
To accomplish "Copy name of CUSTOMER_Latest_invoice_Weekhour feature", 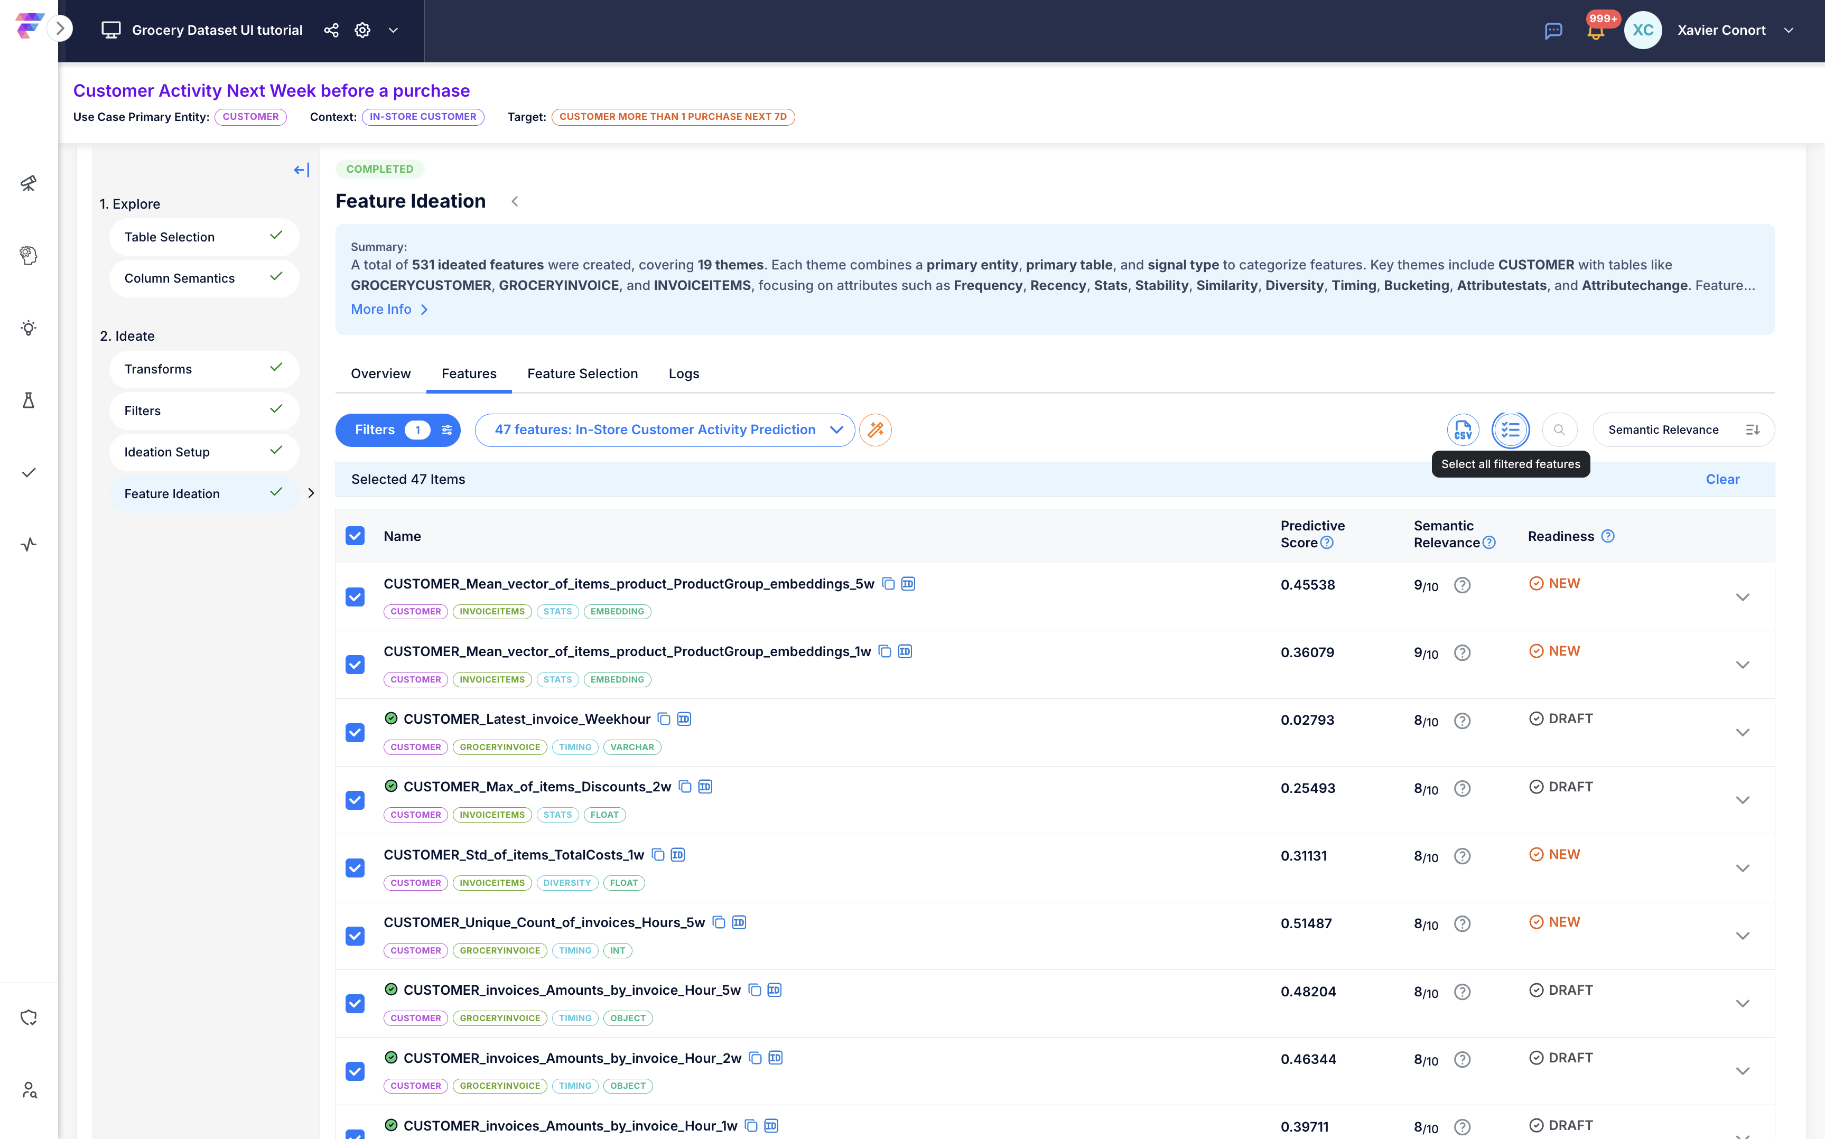I will pyautogui.click(x=664, y=718).
